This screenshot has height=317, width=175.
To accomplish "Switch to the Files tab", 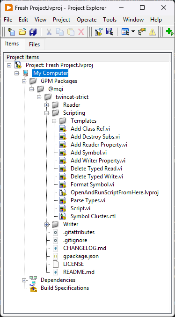I will (34, 44).
